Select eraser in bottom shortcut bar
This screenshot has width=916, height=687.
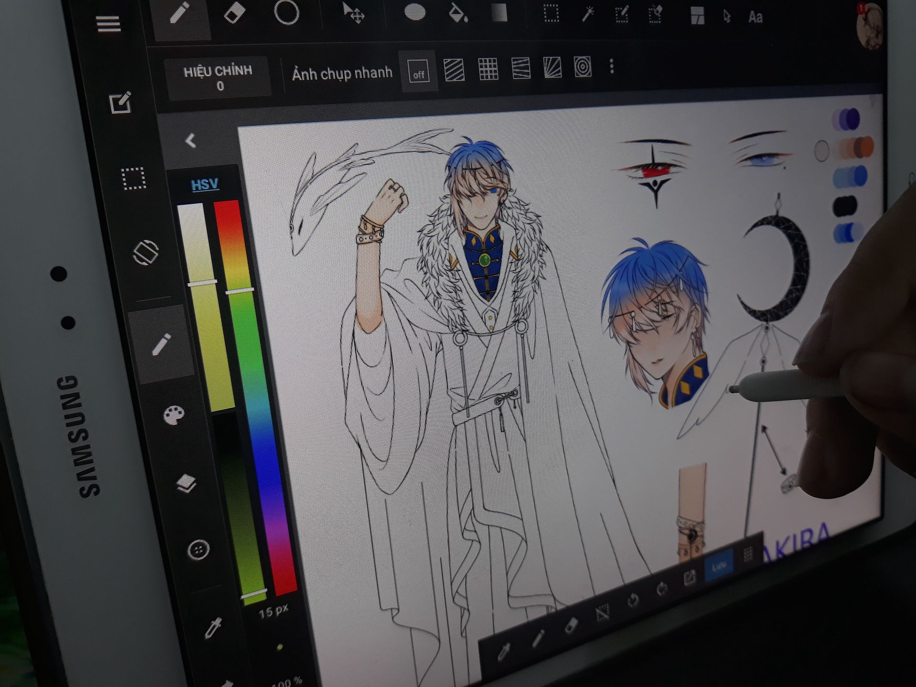pyautogui.click(x=571, y=625)
